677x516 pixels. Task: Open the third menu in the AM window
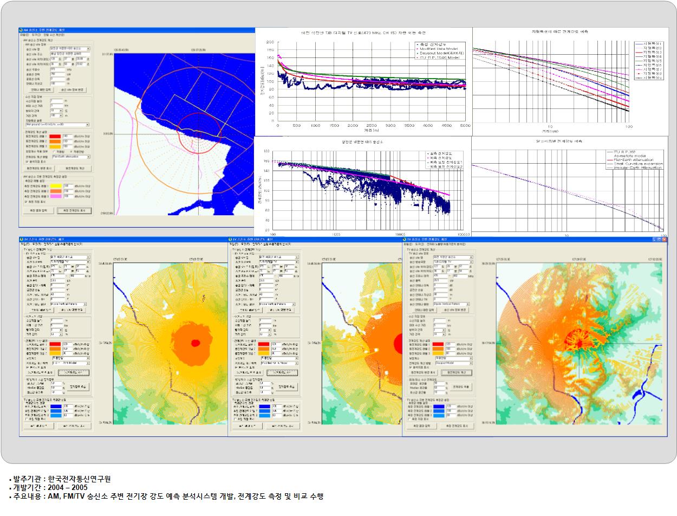pos(54,35)
